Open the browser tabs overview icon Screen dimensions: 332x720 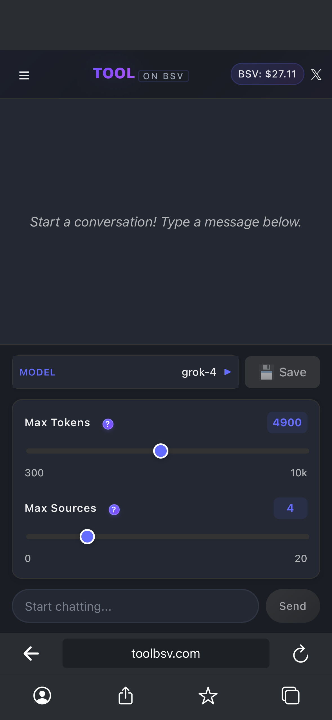pyautogui.click(x=291, y=695)
